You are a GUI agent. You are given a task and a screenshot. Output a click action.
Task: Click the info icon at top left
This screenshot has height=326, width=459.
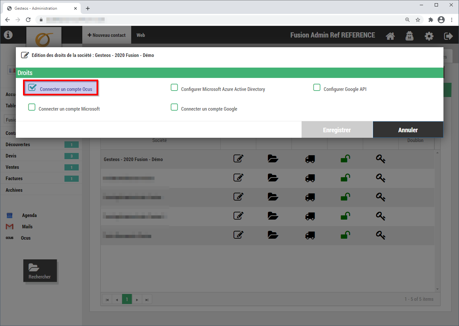tap(8, 35)
